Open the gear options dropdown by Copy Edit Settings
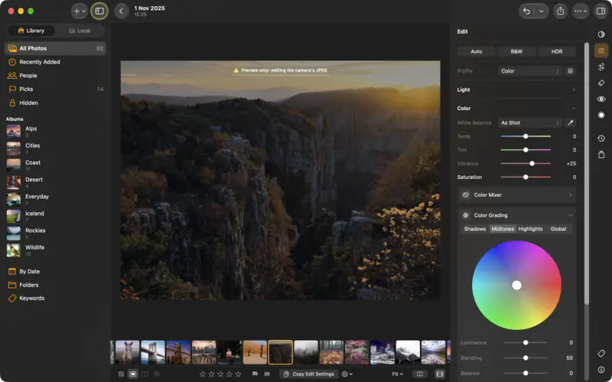 tap(347, 374)
